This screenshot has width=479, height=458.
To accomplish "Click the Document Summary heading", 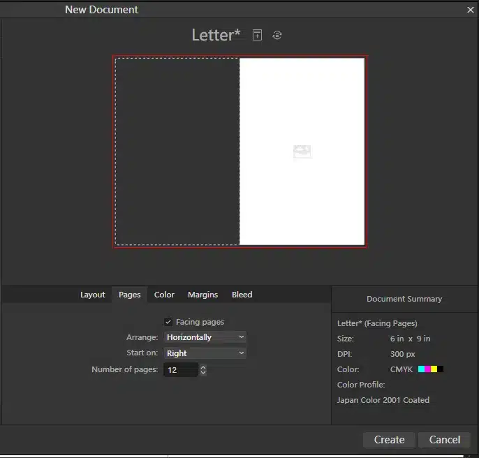I will click(x=404, y=299).
